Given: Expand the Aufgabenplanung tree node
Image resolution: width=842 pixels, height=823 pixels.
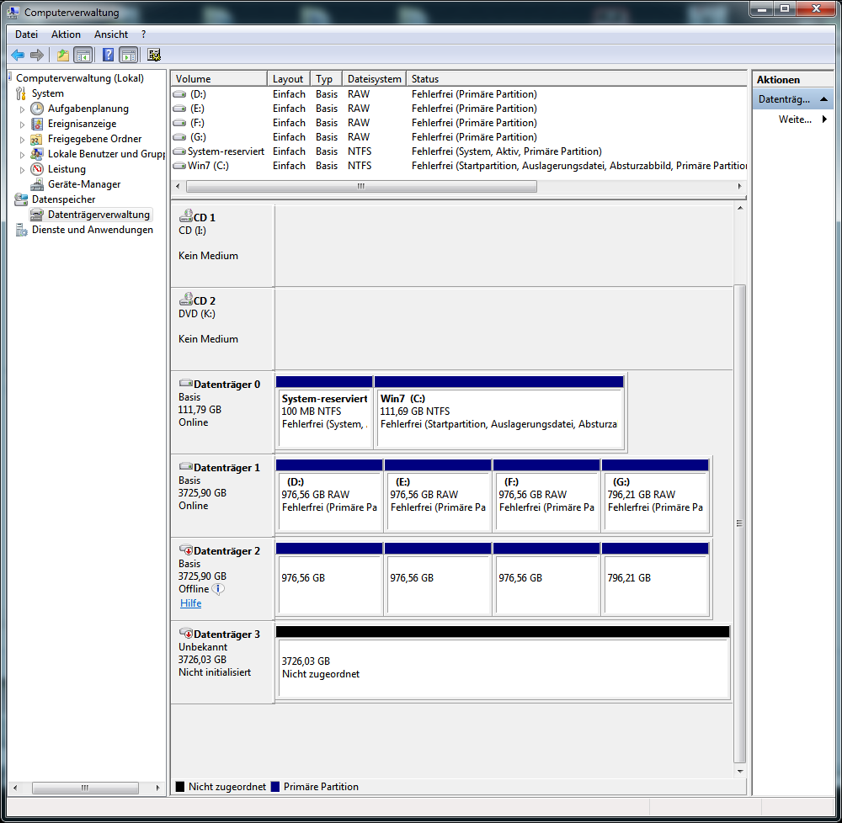Looking at the screenshot, I should point(22,109).
